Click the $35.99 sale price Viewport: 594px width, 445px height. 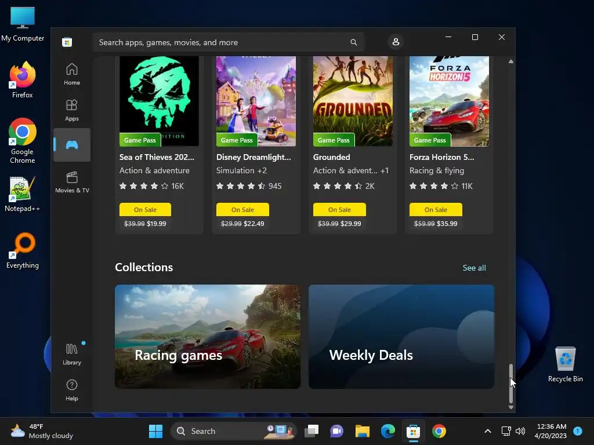pos(447,224)
